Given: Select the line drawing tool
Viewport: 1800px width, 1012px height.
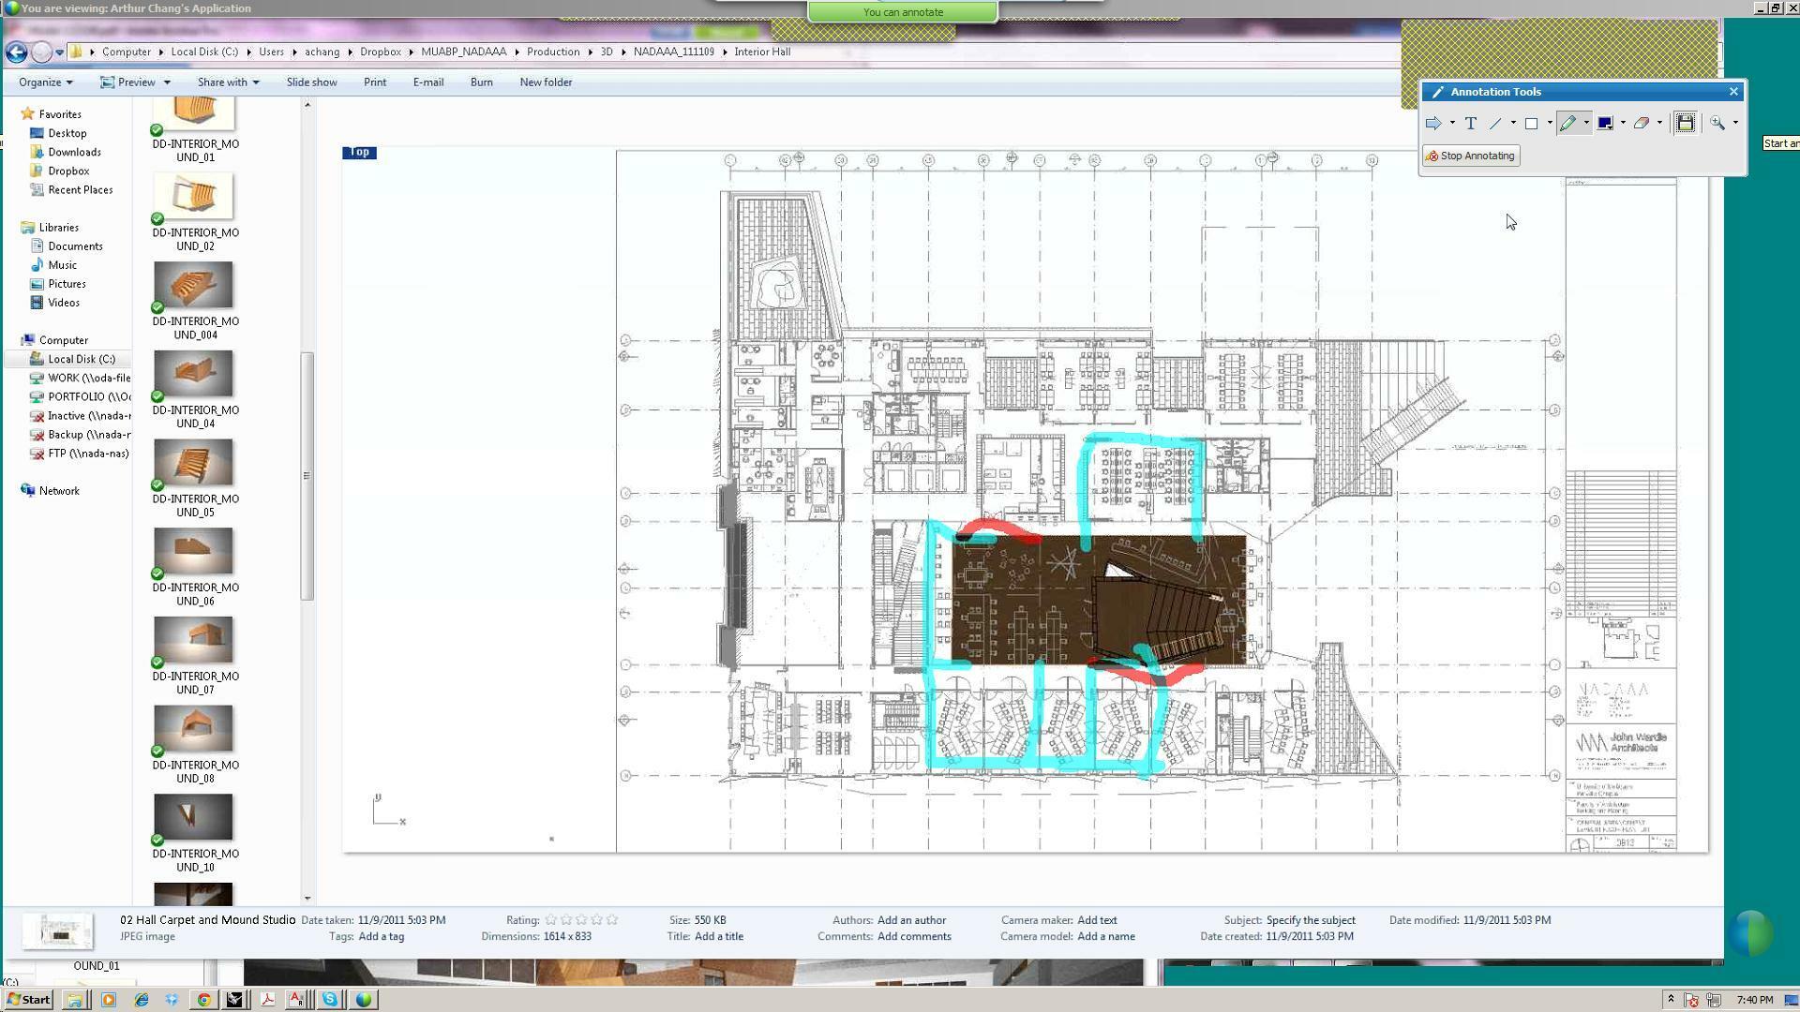Looking at the screenshot, I should [x=1495, y=123].
